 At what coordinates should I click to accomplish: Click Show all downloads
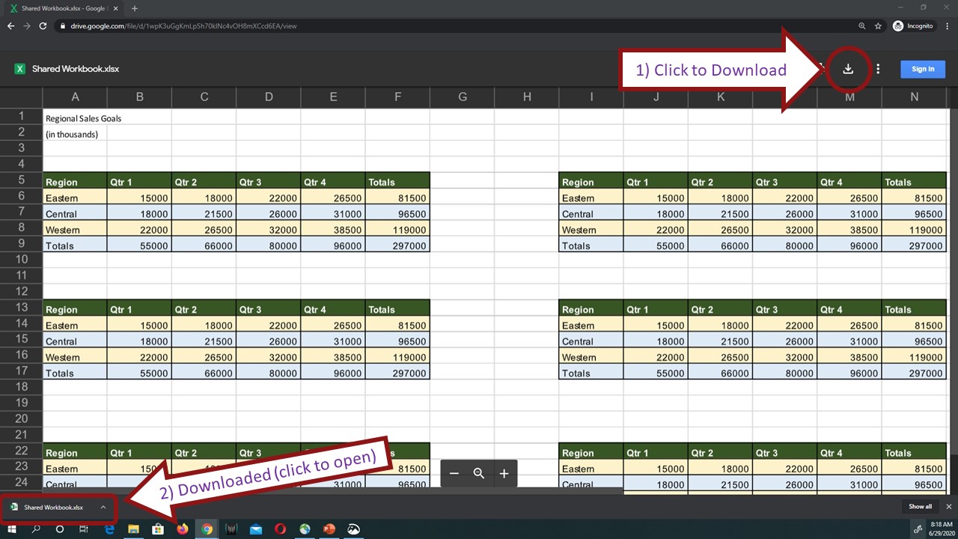pos(921,507)
